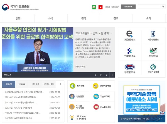Image resolution: width=167 pixels, height=124 pixels.
Task: Open notice KOLAS 선임평가사·위원회 워크숍 개최
Action: point(23,113)
